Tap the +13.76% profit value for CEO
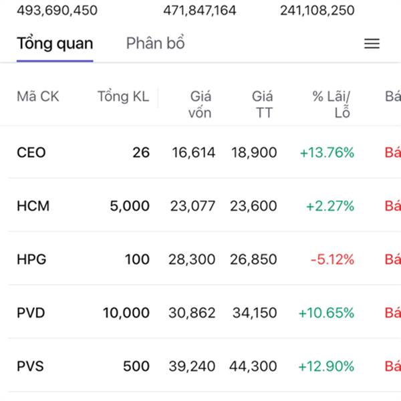Screen dimensions: 401x401 (x=327, y=152)
